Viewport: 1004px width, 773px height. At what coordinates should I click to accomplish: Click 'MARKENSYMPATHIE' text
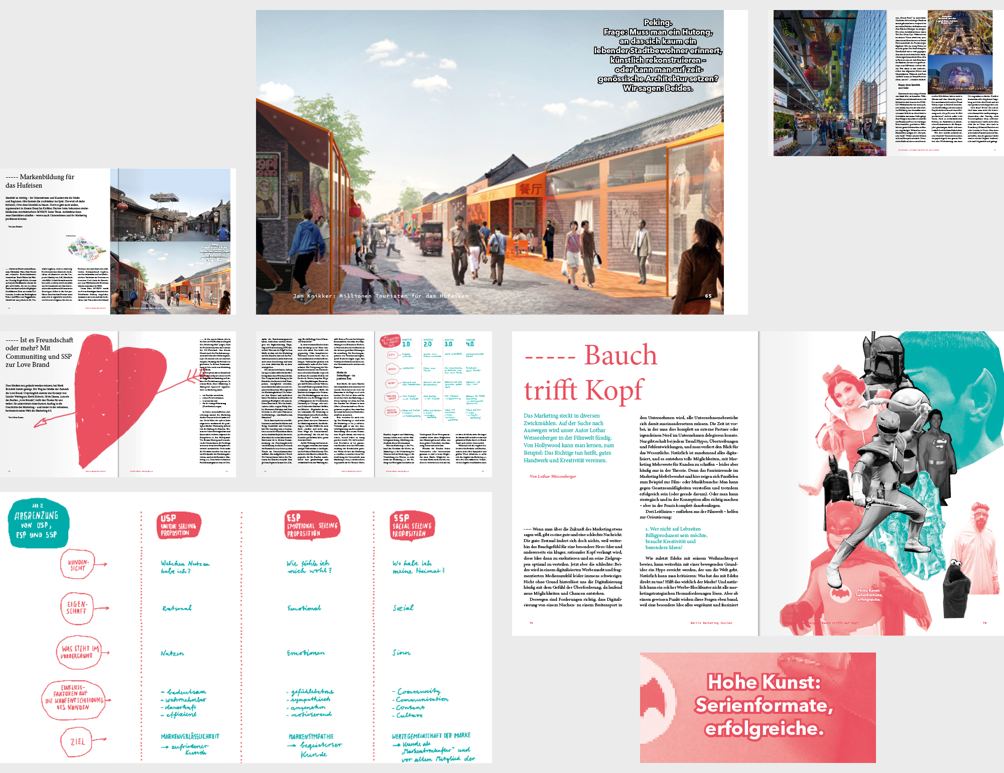tap(311, 736)
